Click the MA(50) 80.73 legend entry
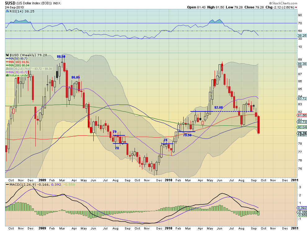 pyautogui.click(x=18, y=58)
